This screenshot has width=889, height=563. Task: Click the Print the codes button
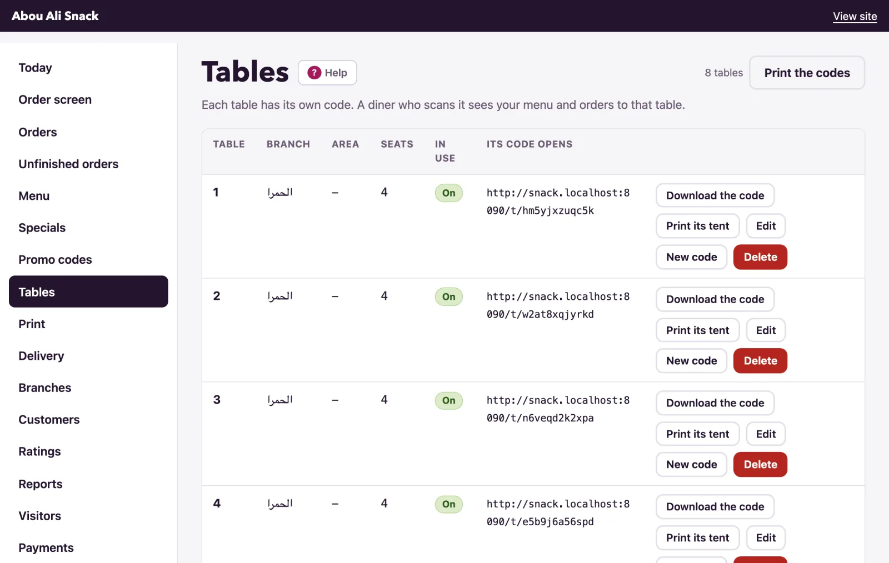(807, 73)
